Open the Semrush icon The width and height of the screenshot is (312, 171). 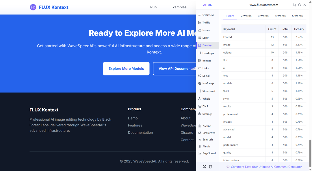(x=200, y=140)
